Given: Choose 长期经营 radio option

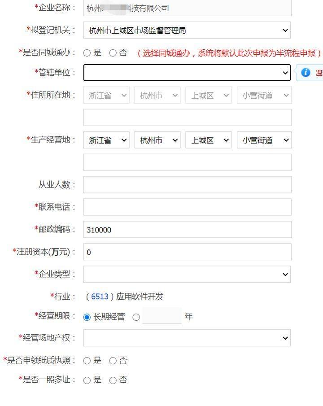Looking at the screenshot, I should [x=87, y=317].
